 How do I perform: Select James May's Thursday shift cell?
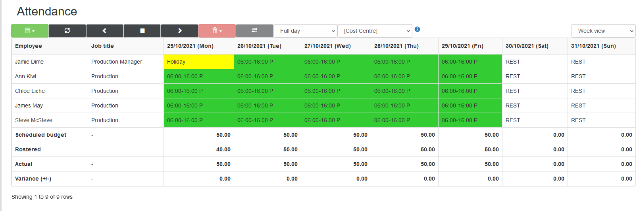(x=404, y=105)
